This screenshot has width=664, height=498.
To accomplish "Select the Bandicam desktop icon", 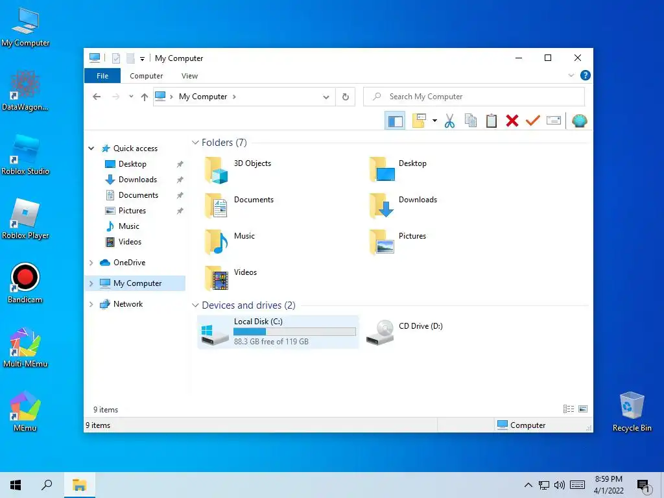I will point(25,283).
